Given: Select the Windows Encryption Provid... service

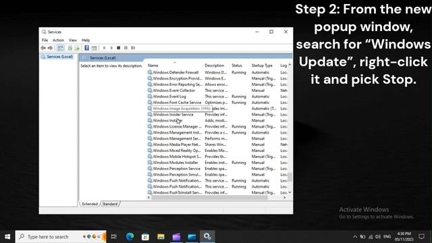Looking at the screenshot, I should pos(178,78).
